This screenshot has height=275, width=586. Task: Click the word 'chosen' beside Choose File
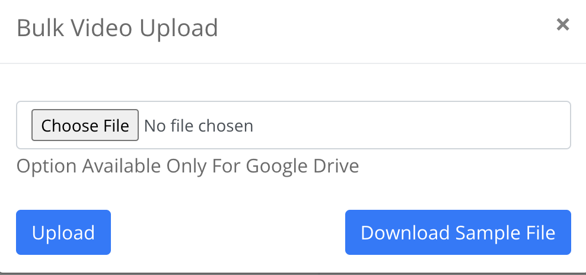tap(226, 126)
